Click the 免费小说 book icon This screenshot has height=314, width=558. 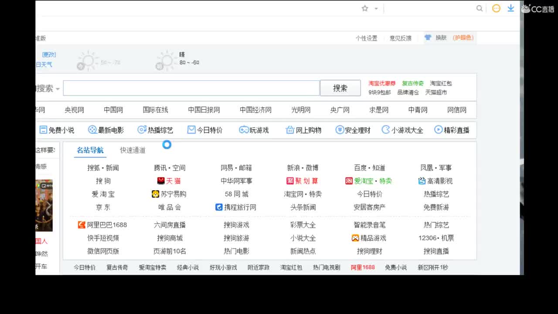click(43, 130)
